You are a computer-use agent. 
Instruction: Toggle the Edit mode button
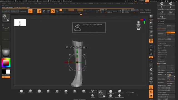(x=30, y=11)
